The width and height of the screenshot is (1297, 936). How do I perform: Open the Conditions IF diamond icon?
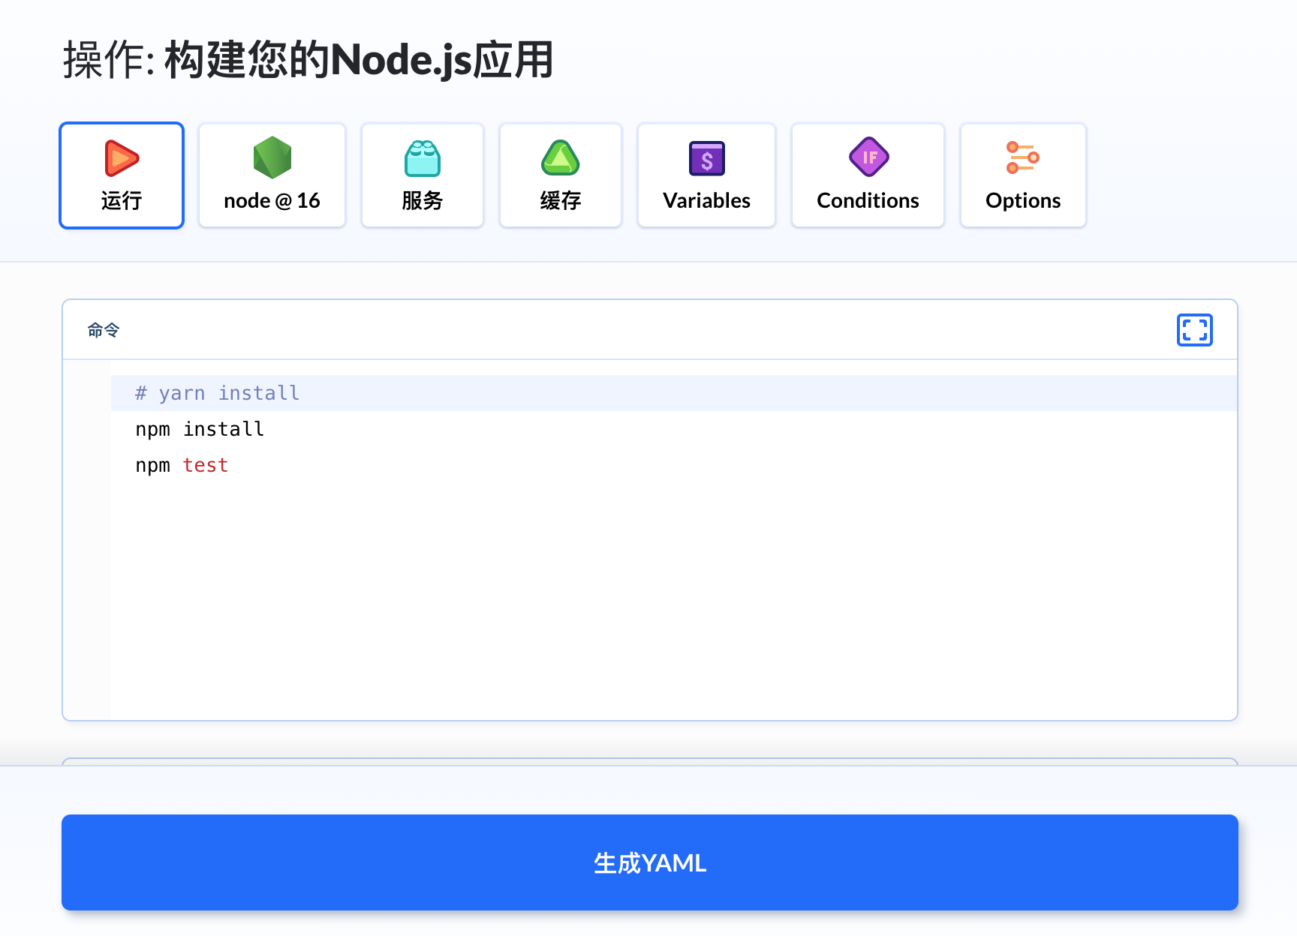[868, 158]
